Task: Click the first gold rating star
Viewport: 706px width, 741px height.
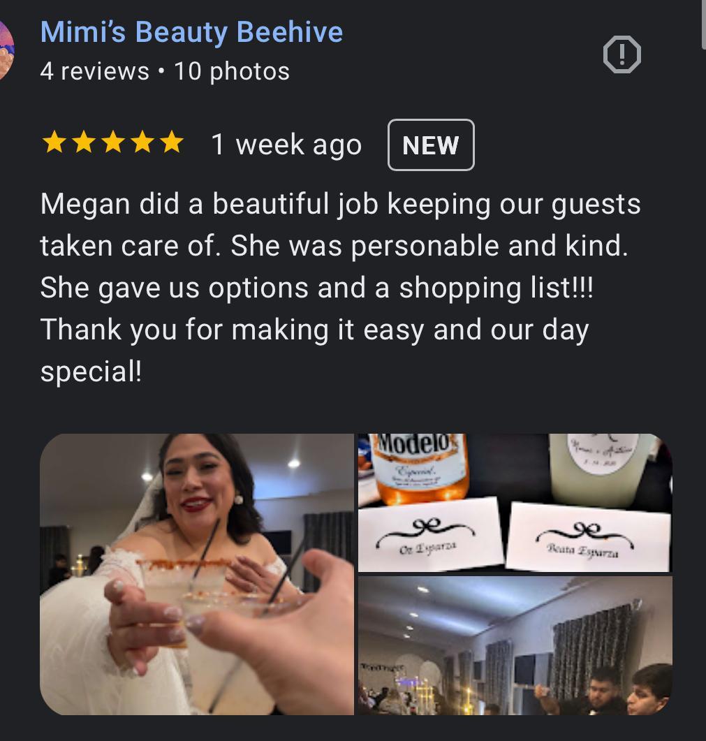Action: [54, 142]
